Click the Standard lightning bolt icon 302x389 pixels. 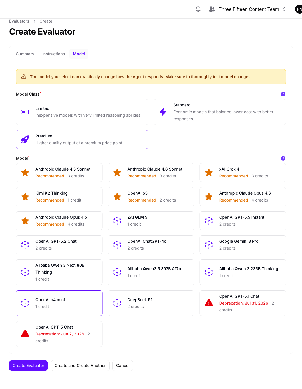163,112
